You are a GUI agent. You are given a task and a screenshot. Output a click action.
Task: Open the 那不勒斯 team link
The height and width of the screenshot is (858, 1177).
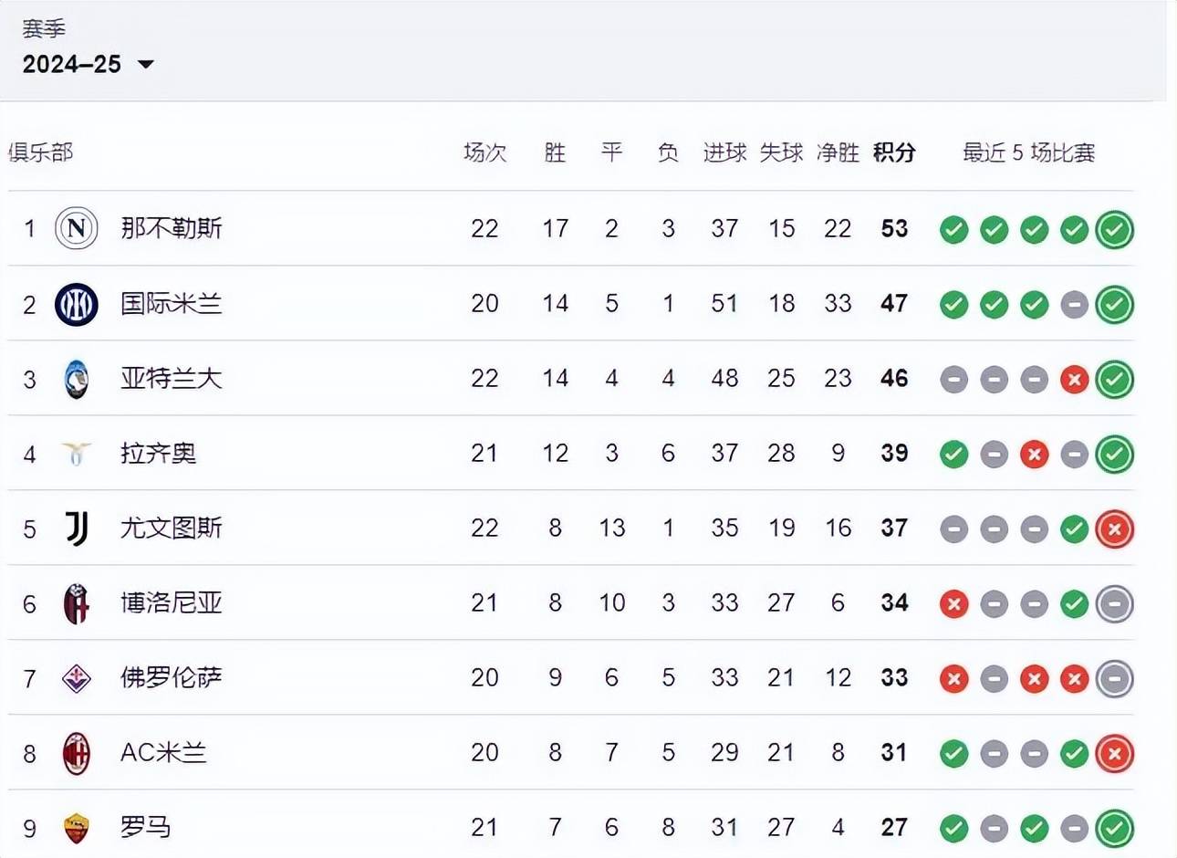click(172, 228)
